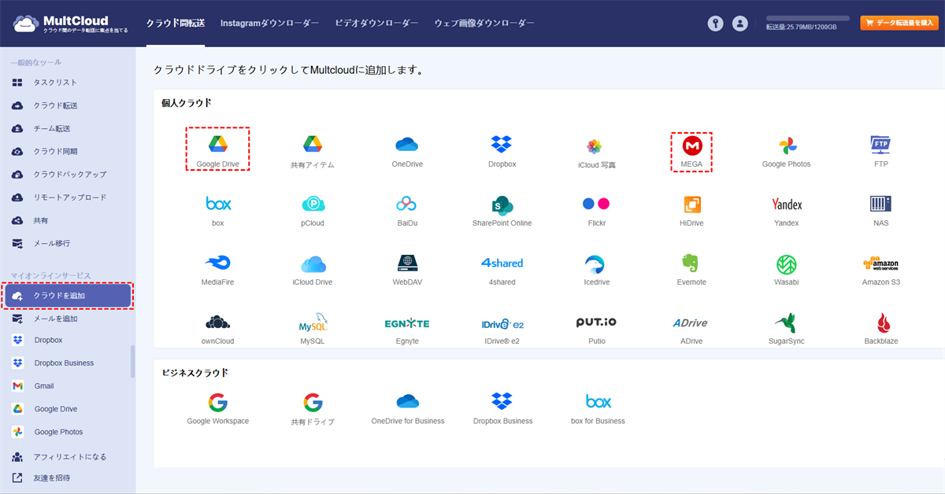Select Putio icon
Screen dimensions: 945x494
pyautogui.click(x=596, y=322)
